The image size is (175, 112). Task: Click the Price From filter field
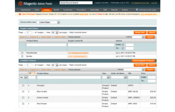[152, 77]
